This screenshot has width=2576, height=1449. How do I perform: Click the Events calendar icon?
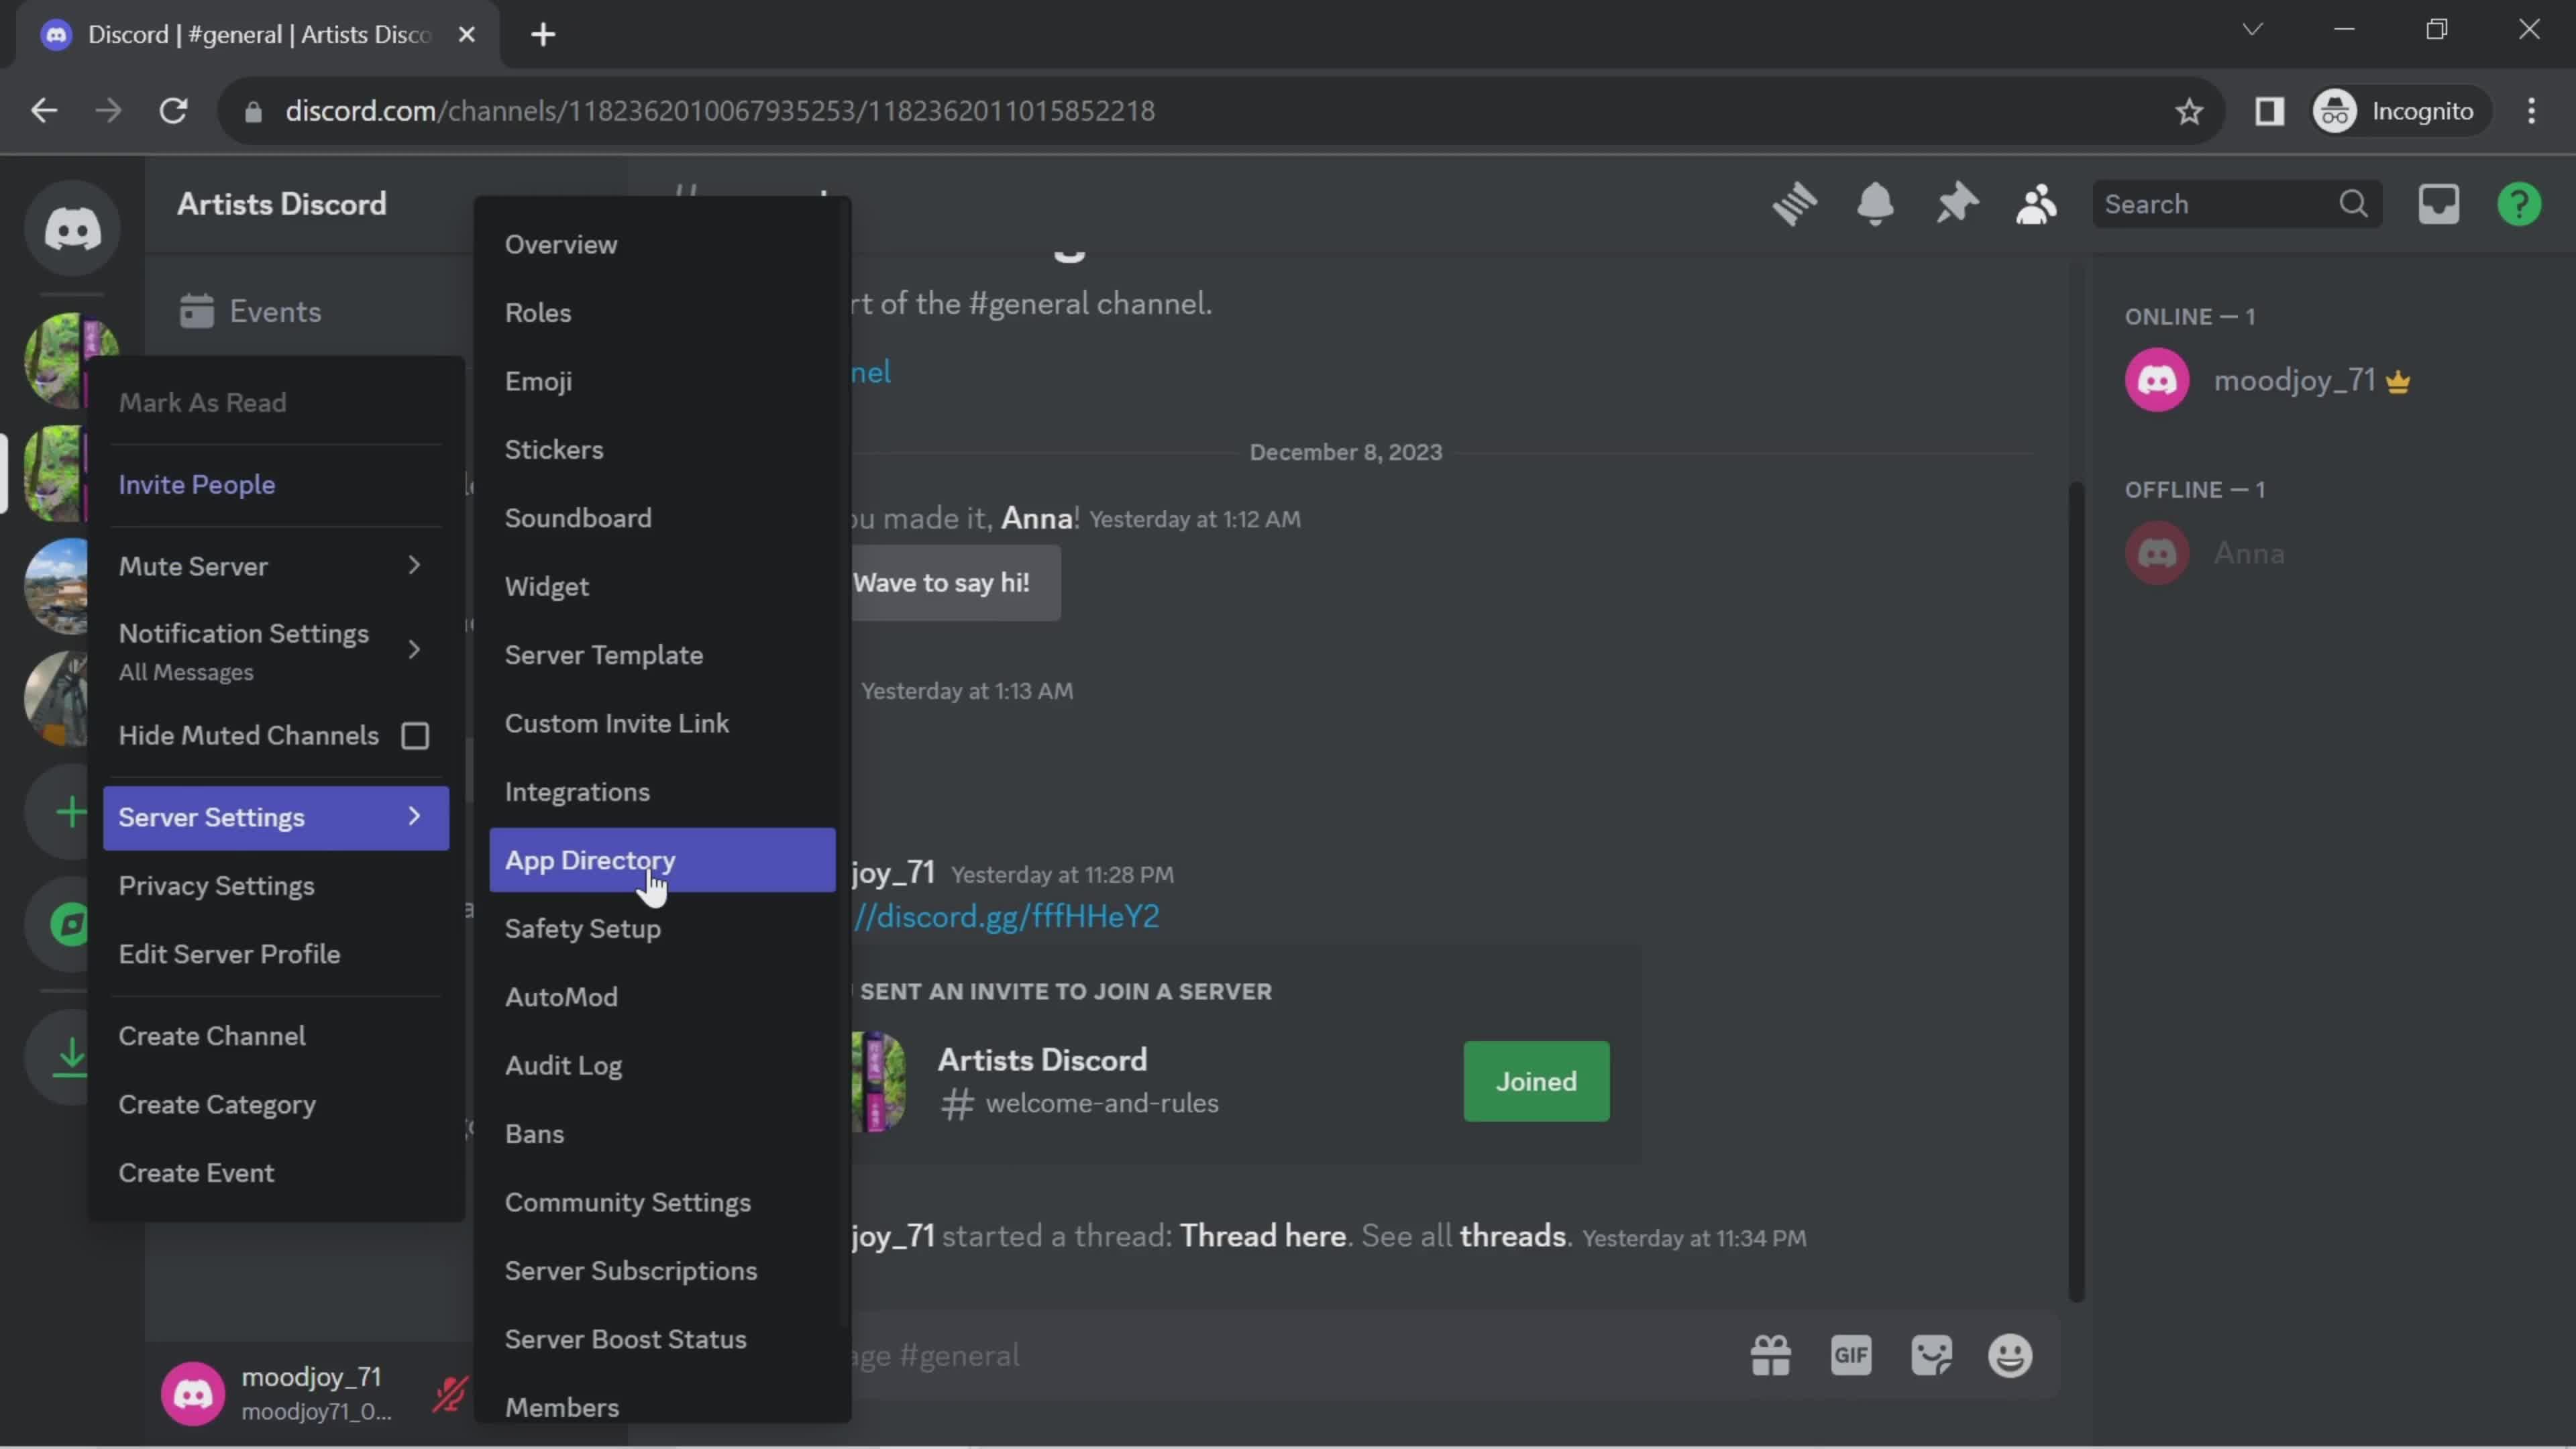197,311
